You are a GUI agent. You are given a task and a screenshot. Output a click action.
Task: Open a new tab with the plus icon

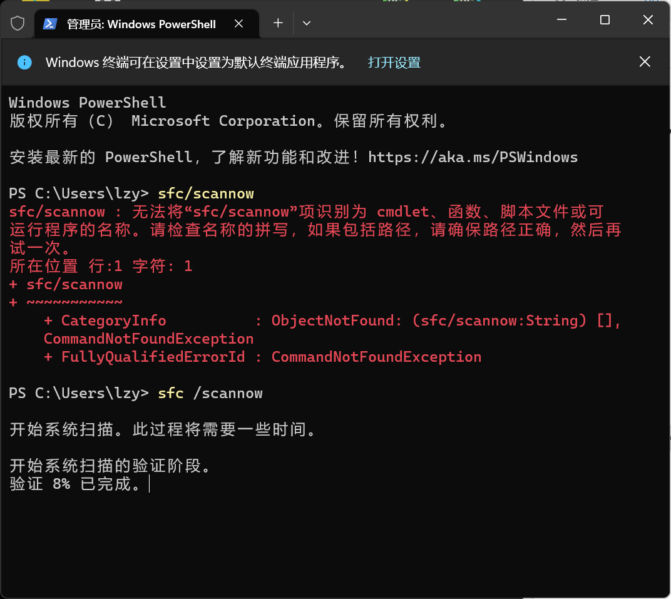tap(277, 23)
